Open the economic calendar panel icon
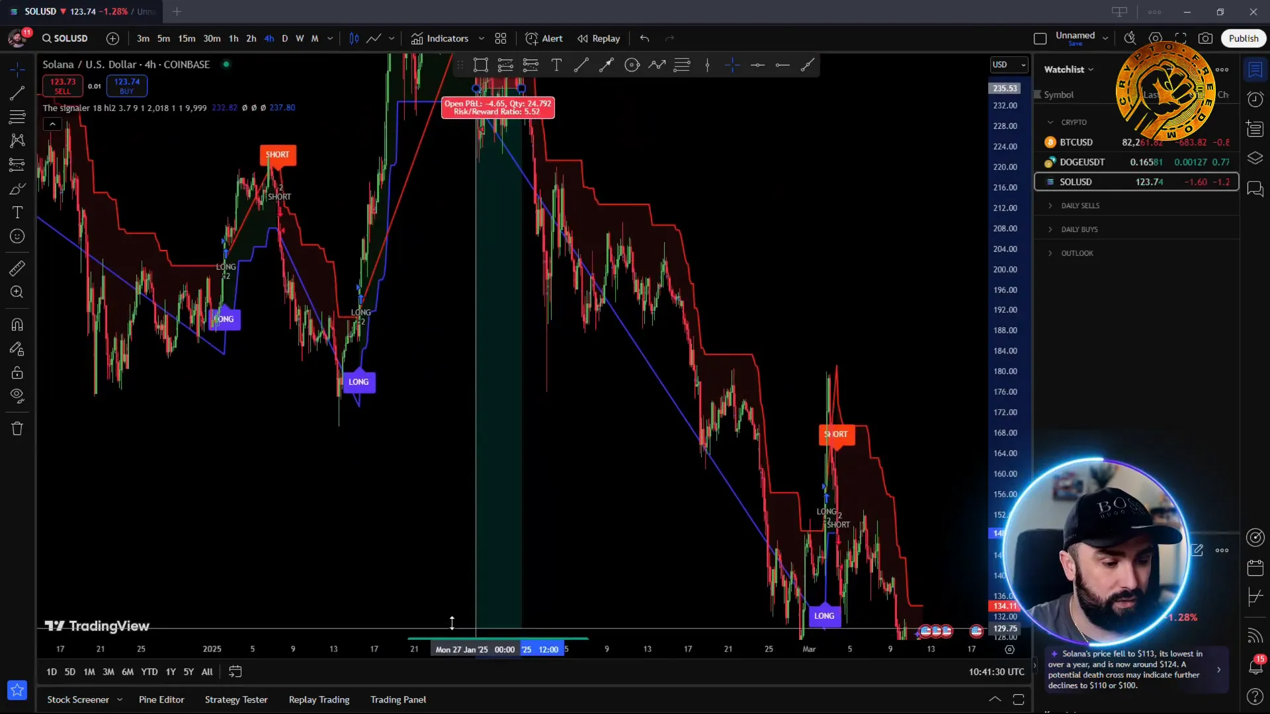Viewport: 1270px width, 714px height. (x=1255, y=568)
